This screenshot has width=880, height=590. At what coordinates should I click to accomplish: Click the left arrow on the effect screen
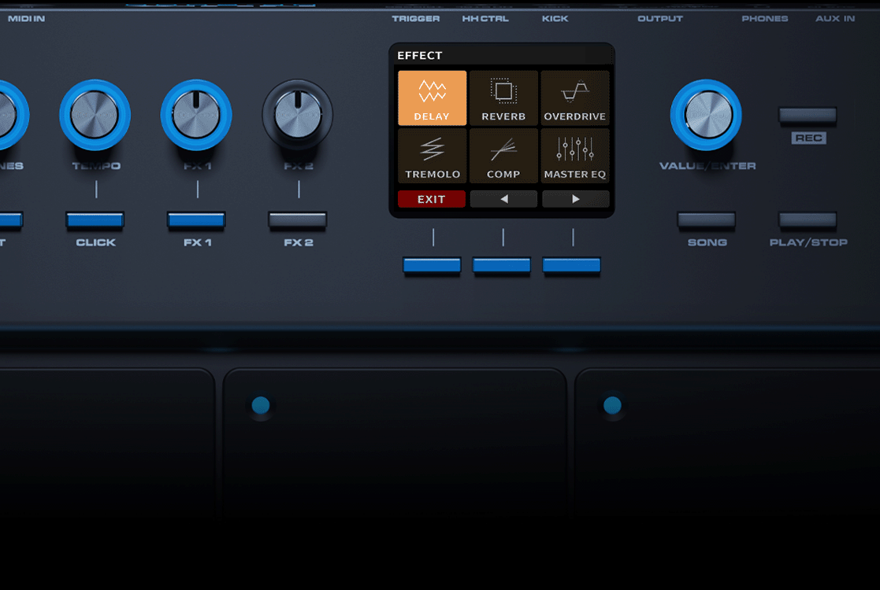pos(503,199)
